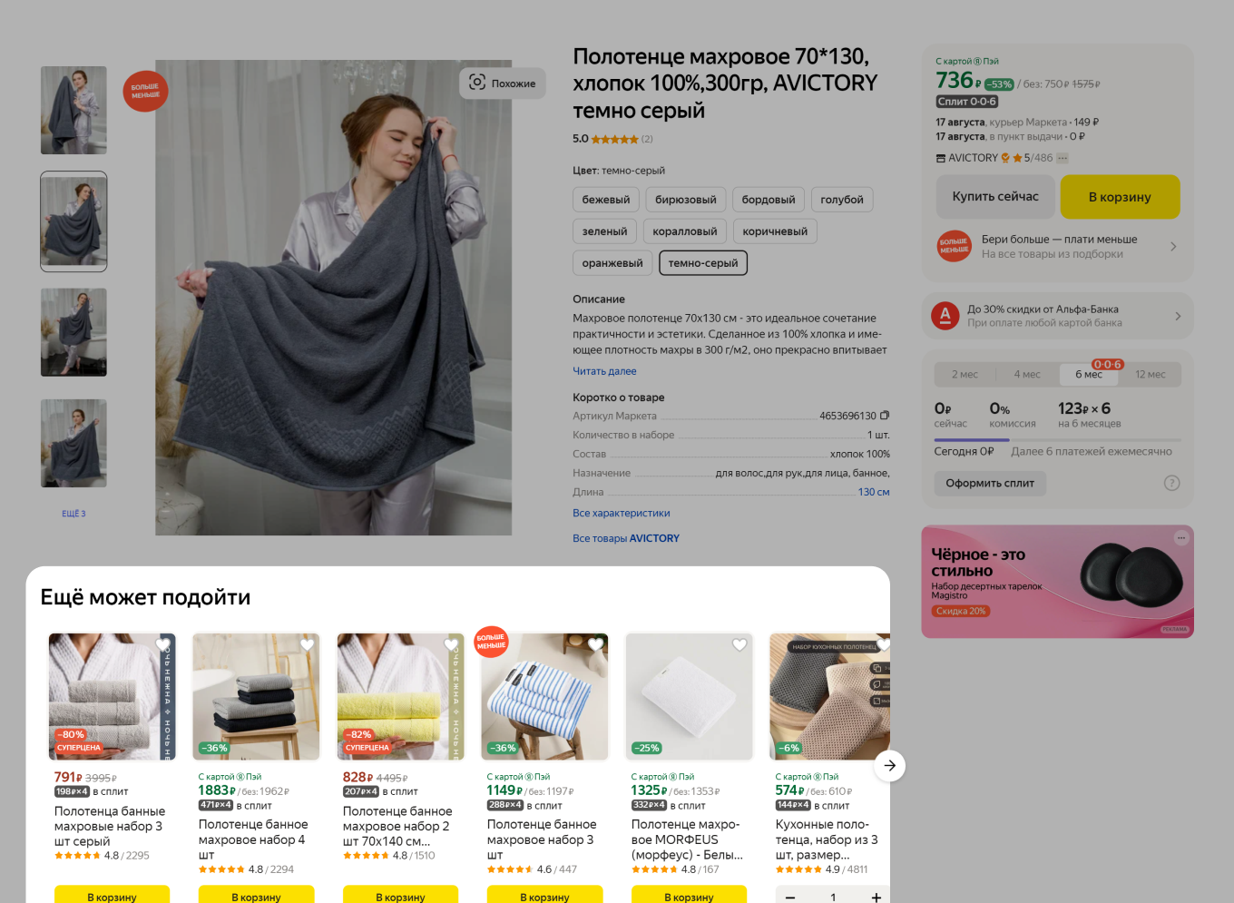The width and height of the screenshot is (1234, 903).
Task: Favorite the white MORФEUS towel heart icon
Action: tap(739, 645)
